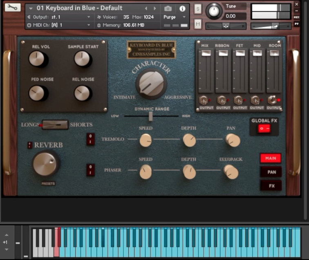Image resolution: width=309 pixels, height=260 pixels.
Task: Open the snapshot camera view
Action: [168, 9]
